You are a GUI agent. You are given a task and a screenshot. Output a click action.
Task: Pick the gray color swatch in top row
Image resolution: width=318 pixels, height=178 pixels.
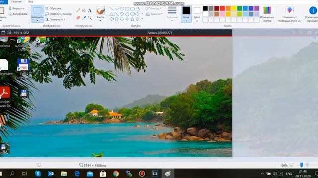coord(211,8)
